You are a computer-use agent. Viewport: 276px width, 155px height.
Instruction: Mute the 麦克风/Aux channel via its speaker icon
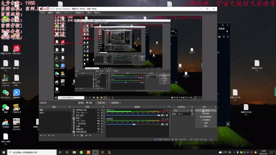(x=163, y=115)
